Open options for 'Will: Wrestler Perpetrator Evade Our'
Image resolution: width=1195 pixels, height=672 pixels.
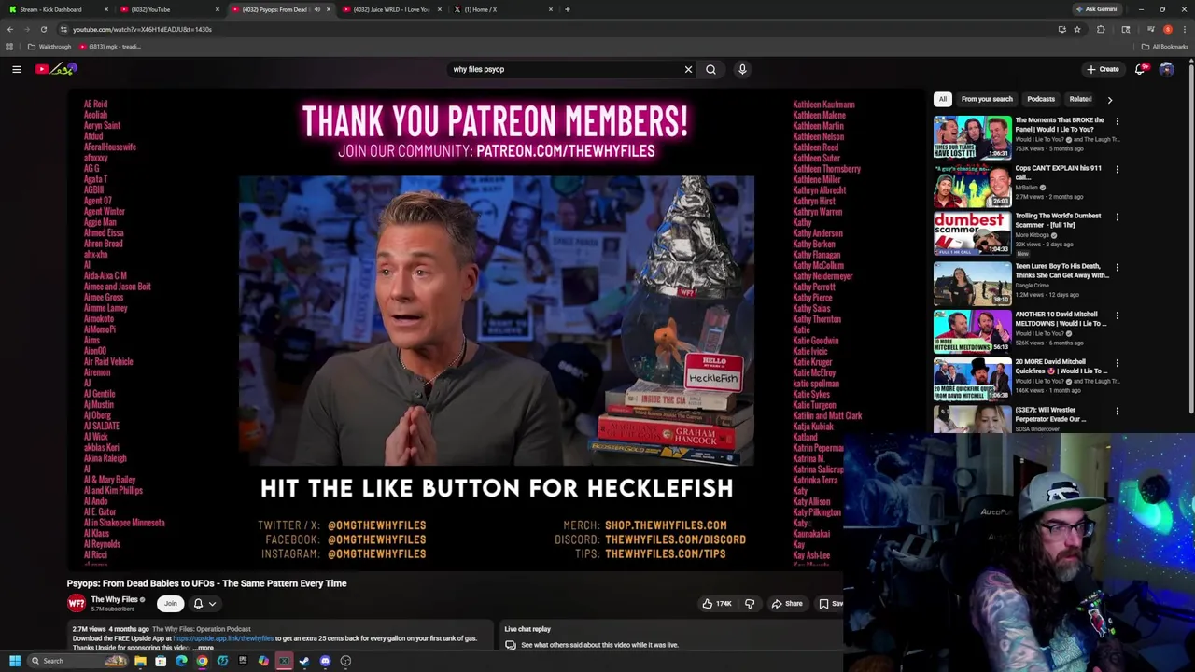(1117, 411)
